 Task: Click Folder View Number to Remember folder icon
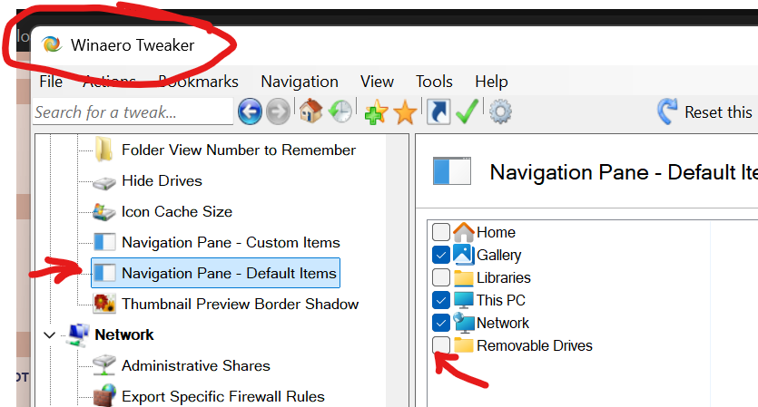tap(103, 150)
